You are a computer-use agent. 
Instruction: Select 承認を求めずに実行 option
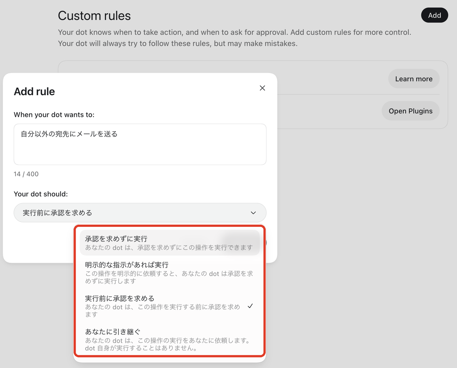click(x=169, y=243)
